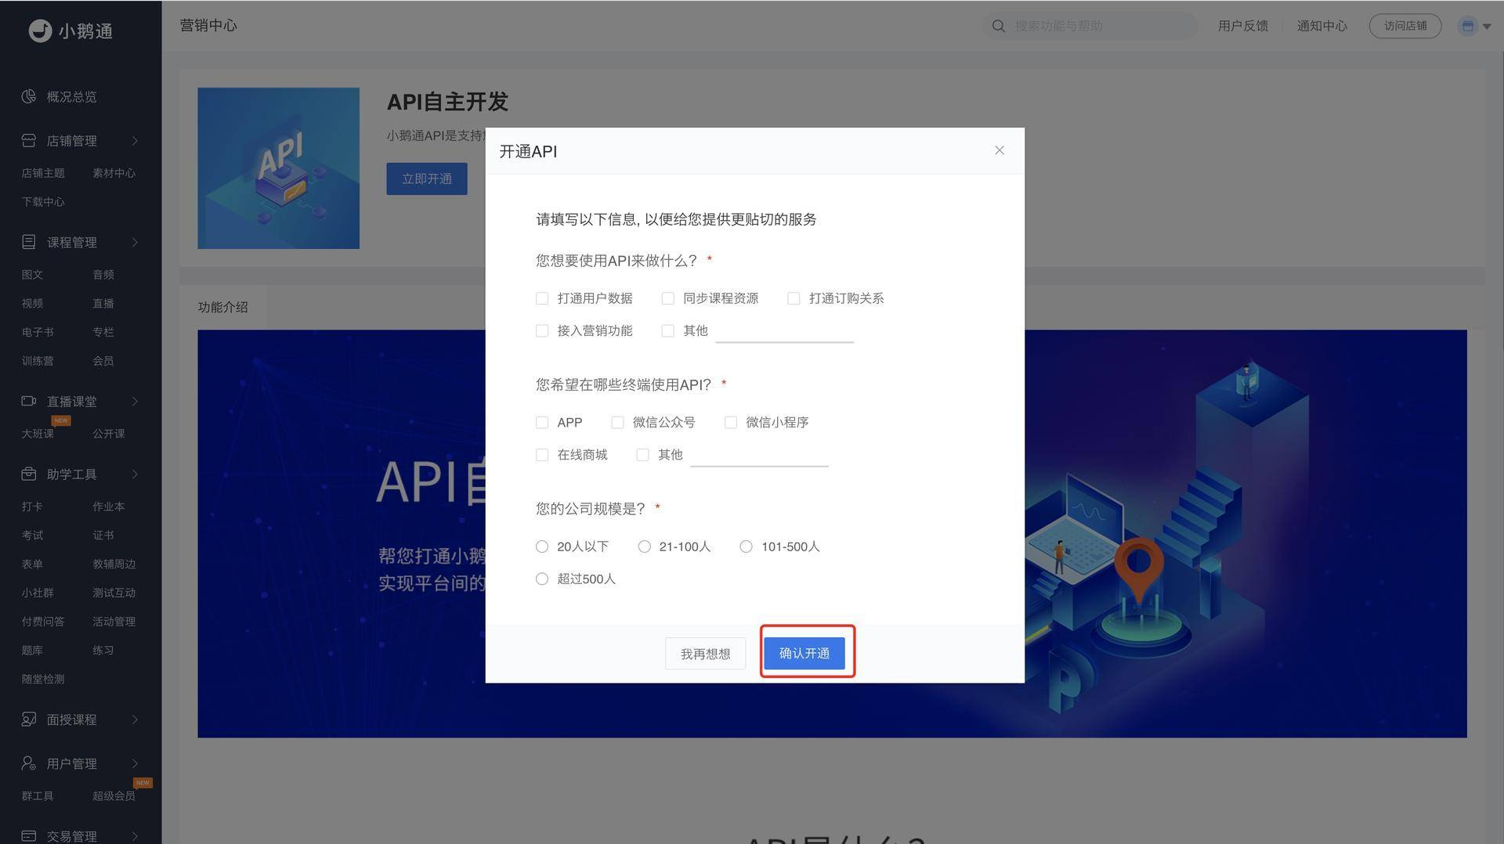Check 同步课程资源 option
Viewport: 1504px width, 844px height.
[x=668, y=298]
